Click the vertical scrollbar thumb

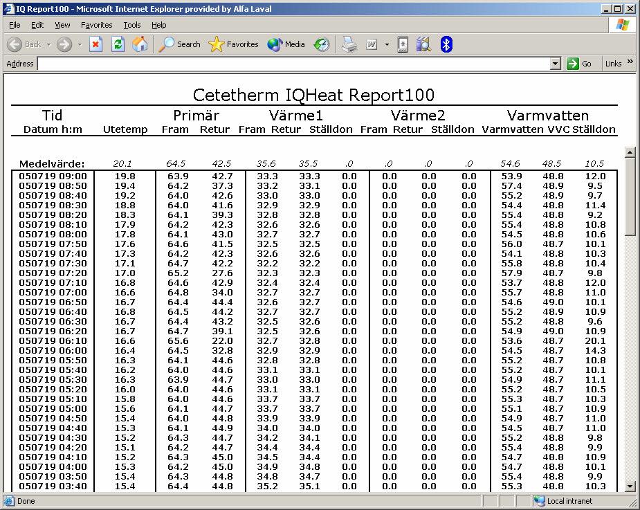(630, 197)
